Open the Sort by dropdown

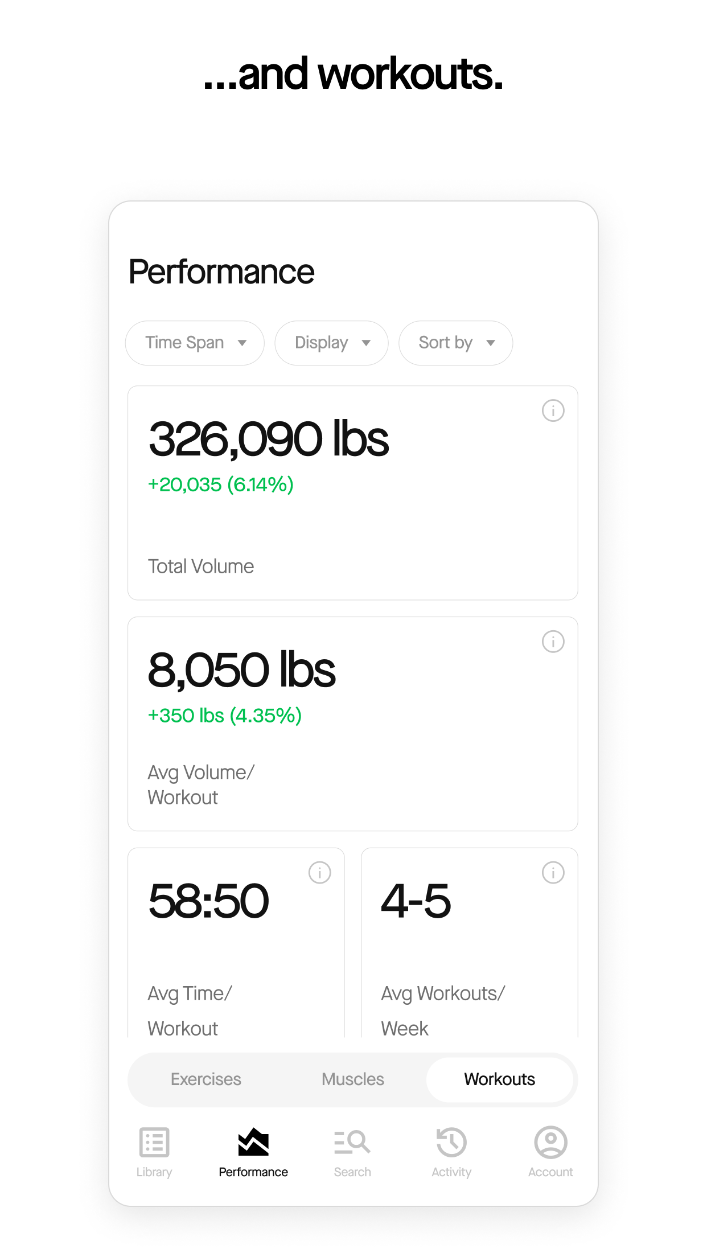pos(455,343)
